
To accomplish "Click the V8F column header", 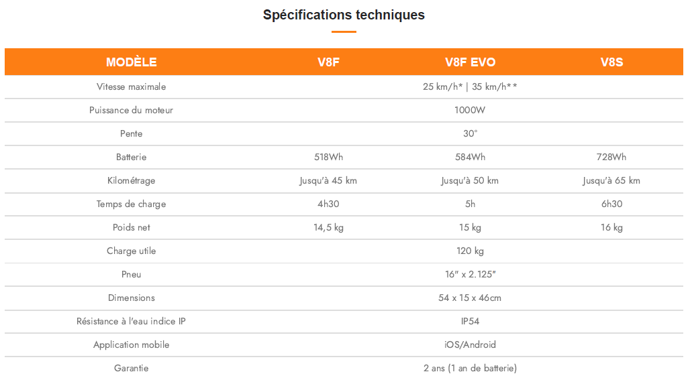I will click(328, 62).
